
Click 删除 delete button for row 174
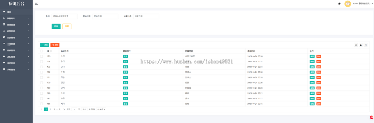(319, 62)
